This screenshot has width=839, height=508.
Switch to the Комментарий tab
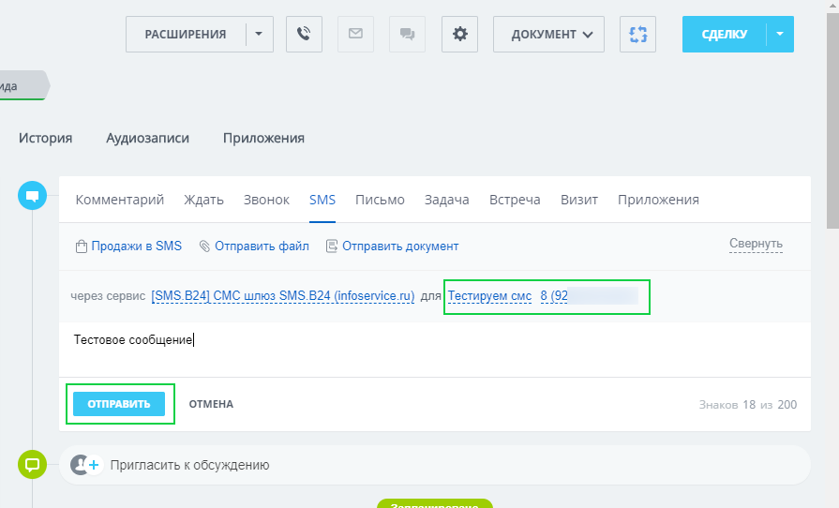click(x=120, y=200)
